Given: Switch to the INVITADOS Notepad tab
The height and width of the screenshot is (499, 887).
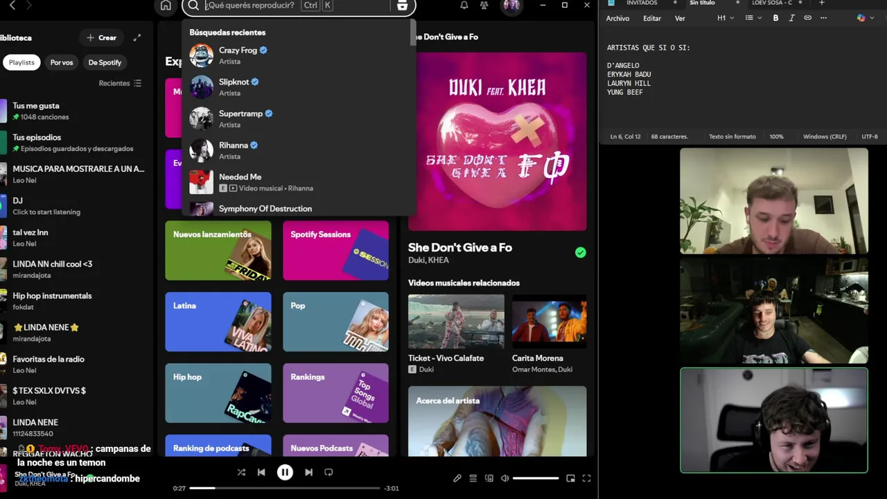Looking at the screenshot, I should (642, 3).
